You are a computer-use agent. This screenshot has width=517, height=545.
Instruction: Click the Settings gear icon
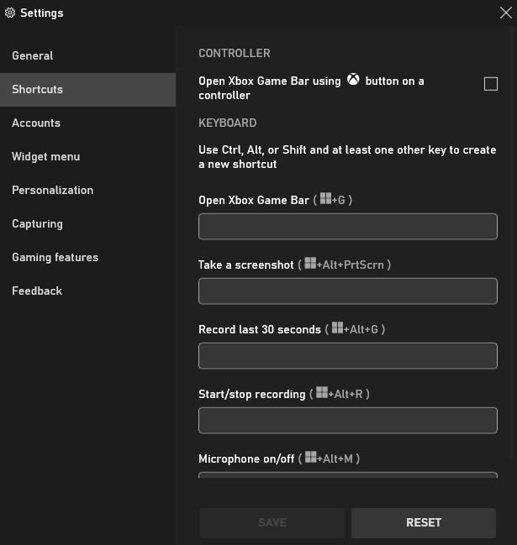(10, 13)
